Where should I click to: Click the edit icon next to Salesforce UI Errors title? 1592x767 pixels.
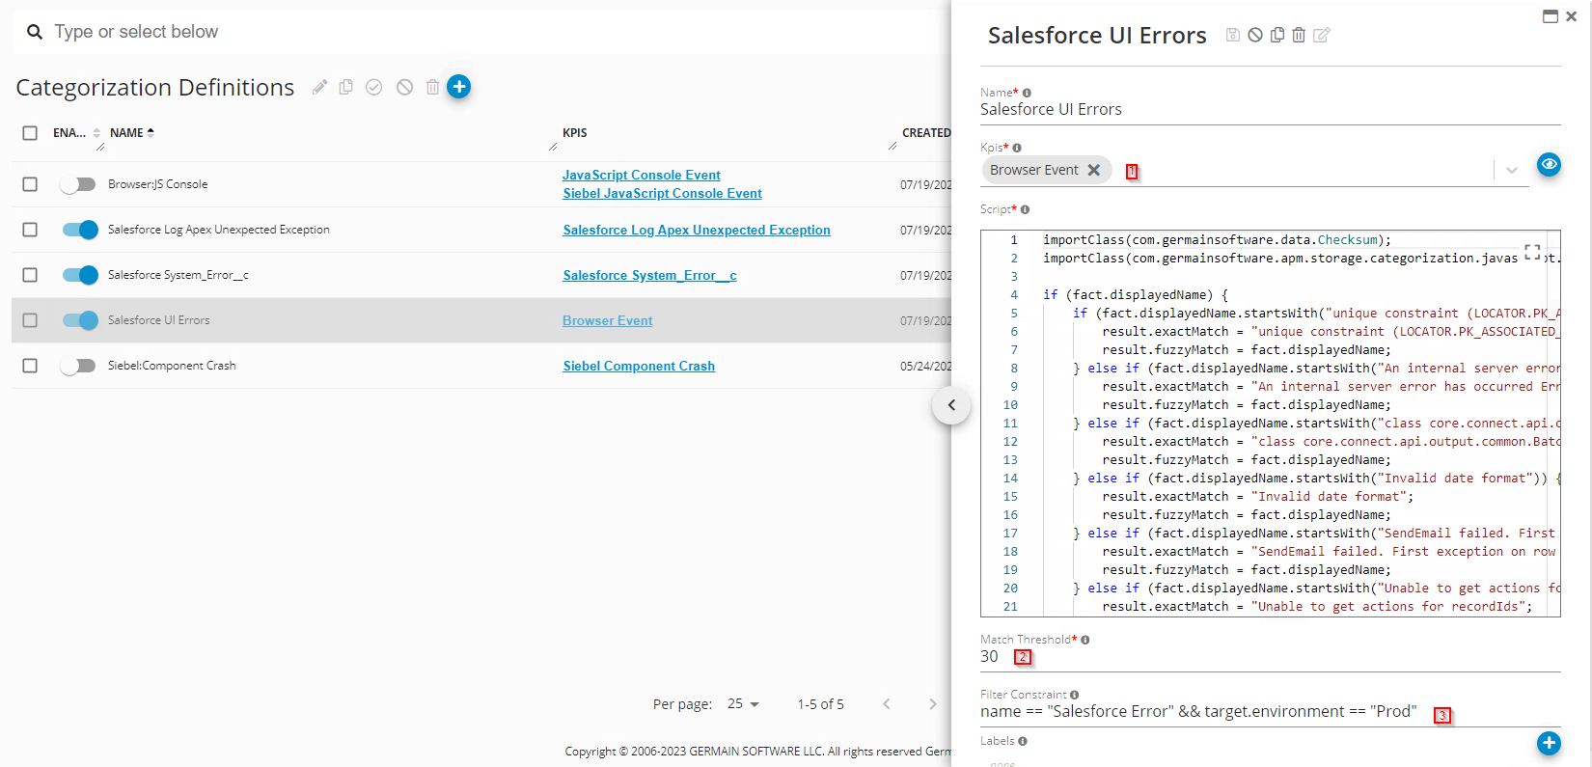[x=1322, y=35]
